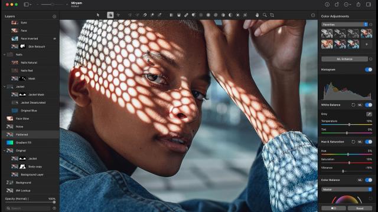
Task: Click the ML button for White Balance
Action: [360, 105]
